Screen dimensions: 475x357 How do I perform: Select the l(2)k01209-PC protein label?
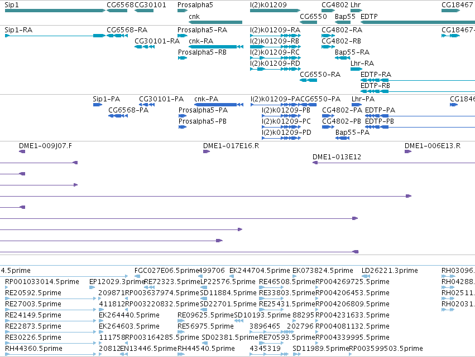[286, 121]
